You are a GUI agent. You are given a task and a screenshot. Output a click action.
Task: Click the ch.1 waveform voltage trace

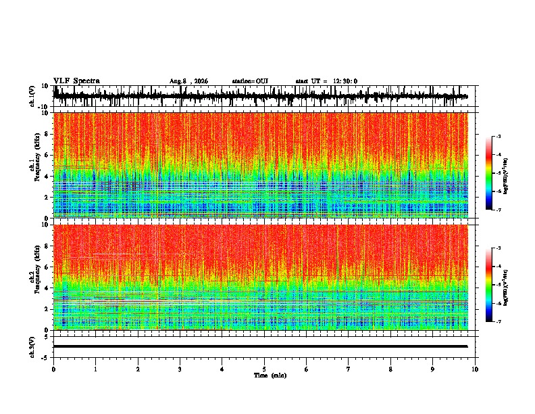261,96
